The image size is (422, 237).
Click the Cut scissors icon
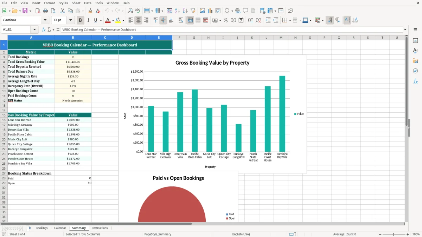62,11
